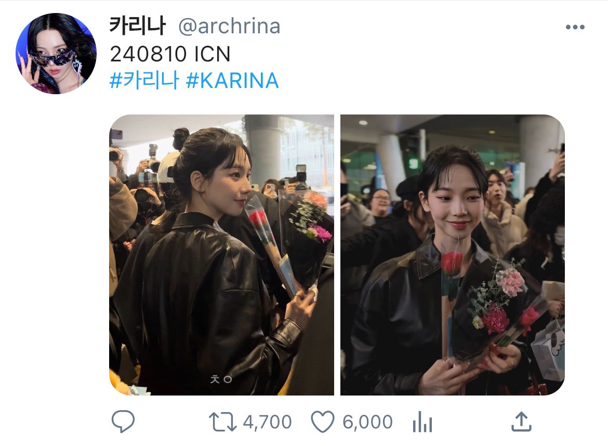The height and width of the screenshot is (446, 608).
Task: Click the 6,000 likes count
Action: pos(367,422)
